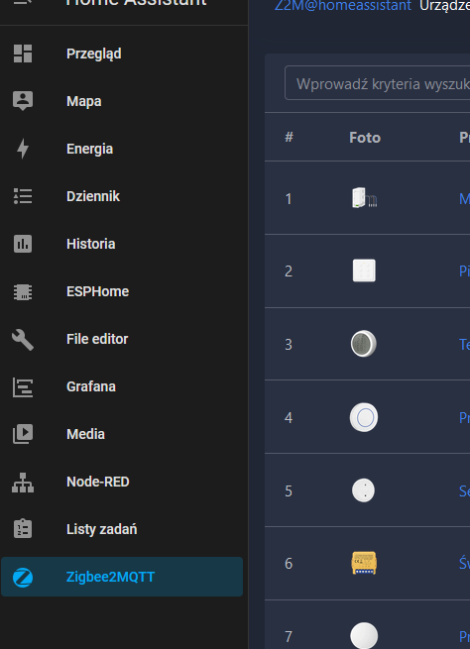The width and height of the screenshot is (470, 649).
Task: Select the Zigbee2MQTT sidebar entry
Action: point(122,577)
